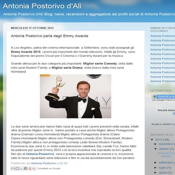Open the Emmy award photo

(x=76, y=96)
